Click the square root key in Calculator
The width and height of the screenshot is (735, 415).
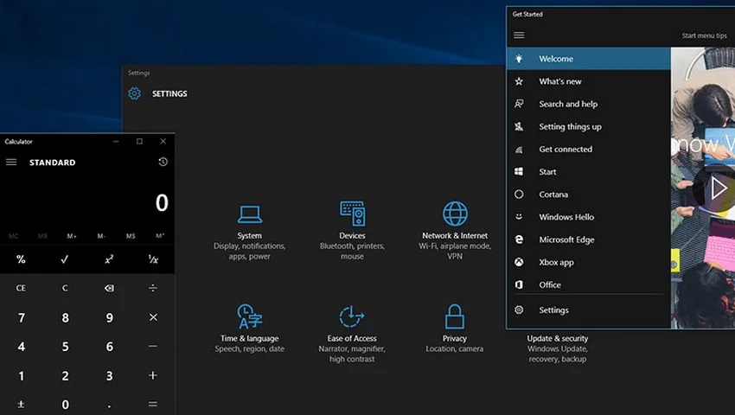[65, 259]
